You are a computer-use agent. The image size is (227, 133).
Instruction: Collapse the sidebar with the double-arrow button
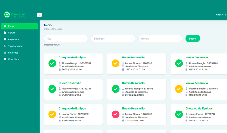coord(39,15)
